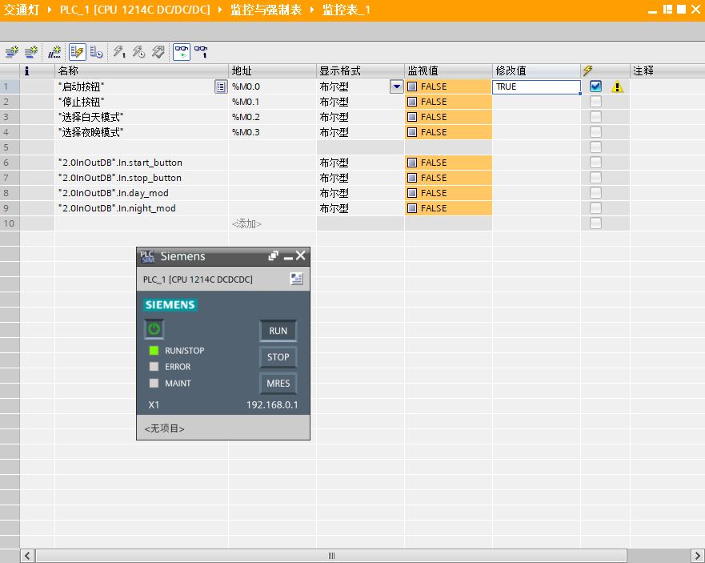
Task: Click monitor once now glasses icon
Action: click(x=202, y=52)
